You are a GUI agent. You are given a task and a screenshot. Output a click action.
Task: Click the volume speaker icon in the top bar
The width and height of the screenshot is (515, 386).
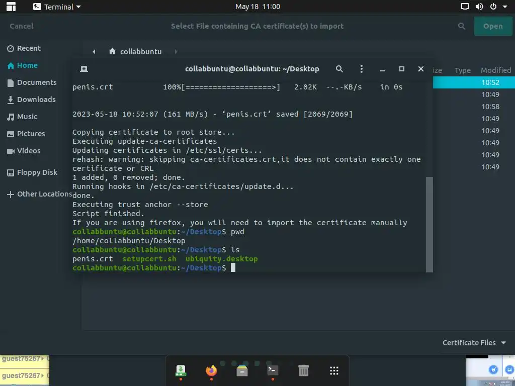point(479,6)
